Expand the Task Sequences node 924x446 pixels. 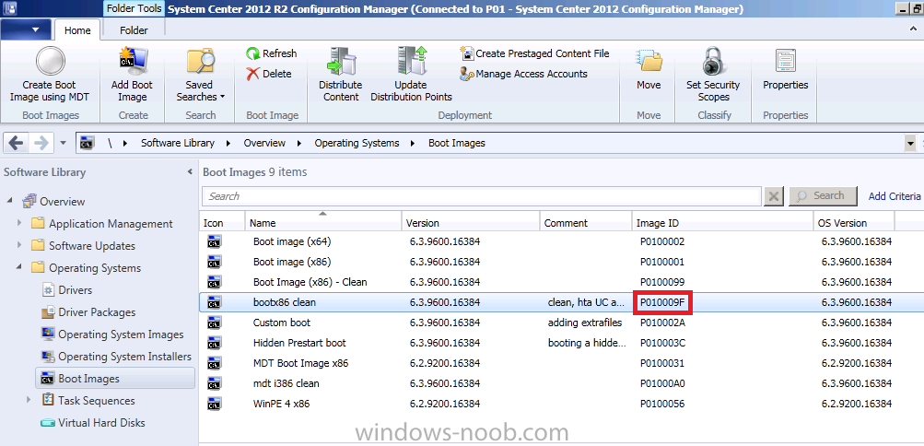[x=29, y=400]
